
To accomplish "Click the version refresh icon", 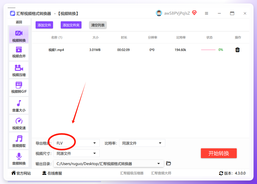I will click(x=221, y=173).
